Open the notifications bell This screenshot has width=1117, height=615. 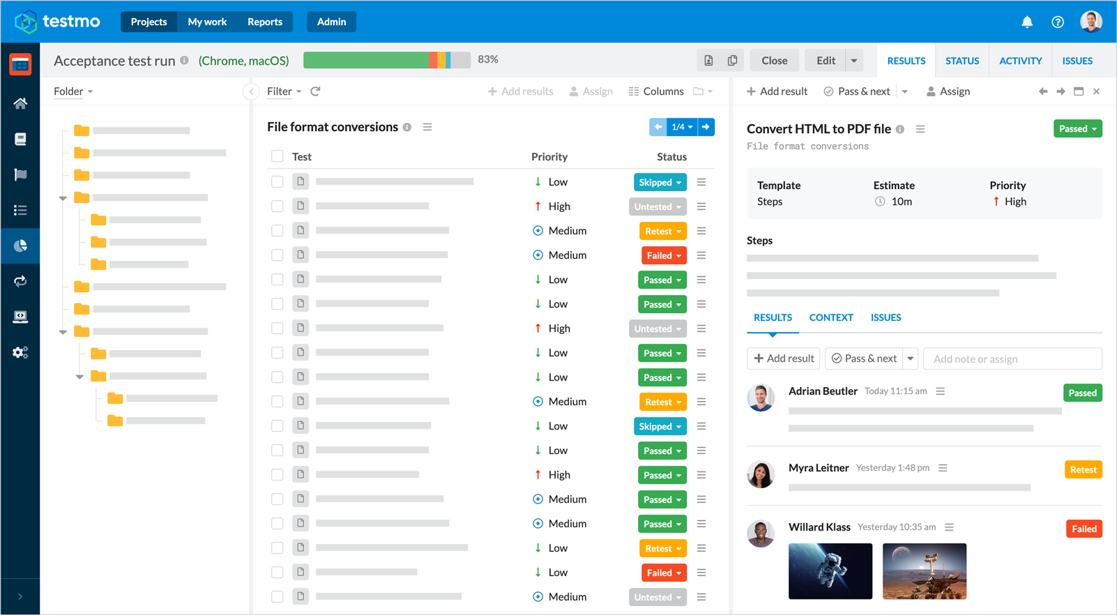[1027, 22]
